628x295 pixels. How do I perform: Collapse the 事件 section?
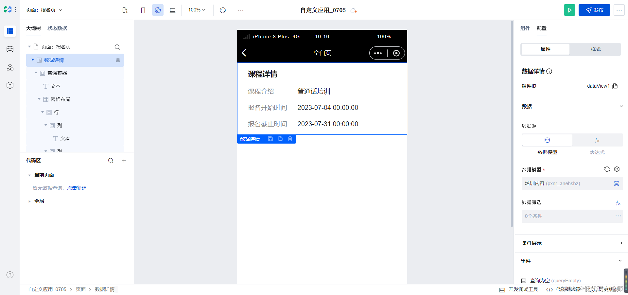[x=620, y=261]
